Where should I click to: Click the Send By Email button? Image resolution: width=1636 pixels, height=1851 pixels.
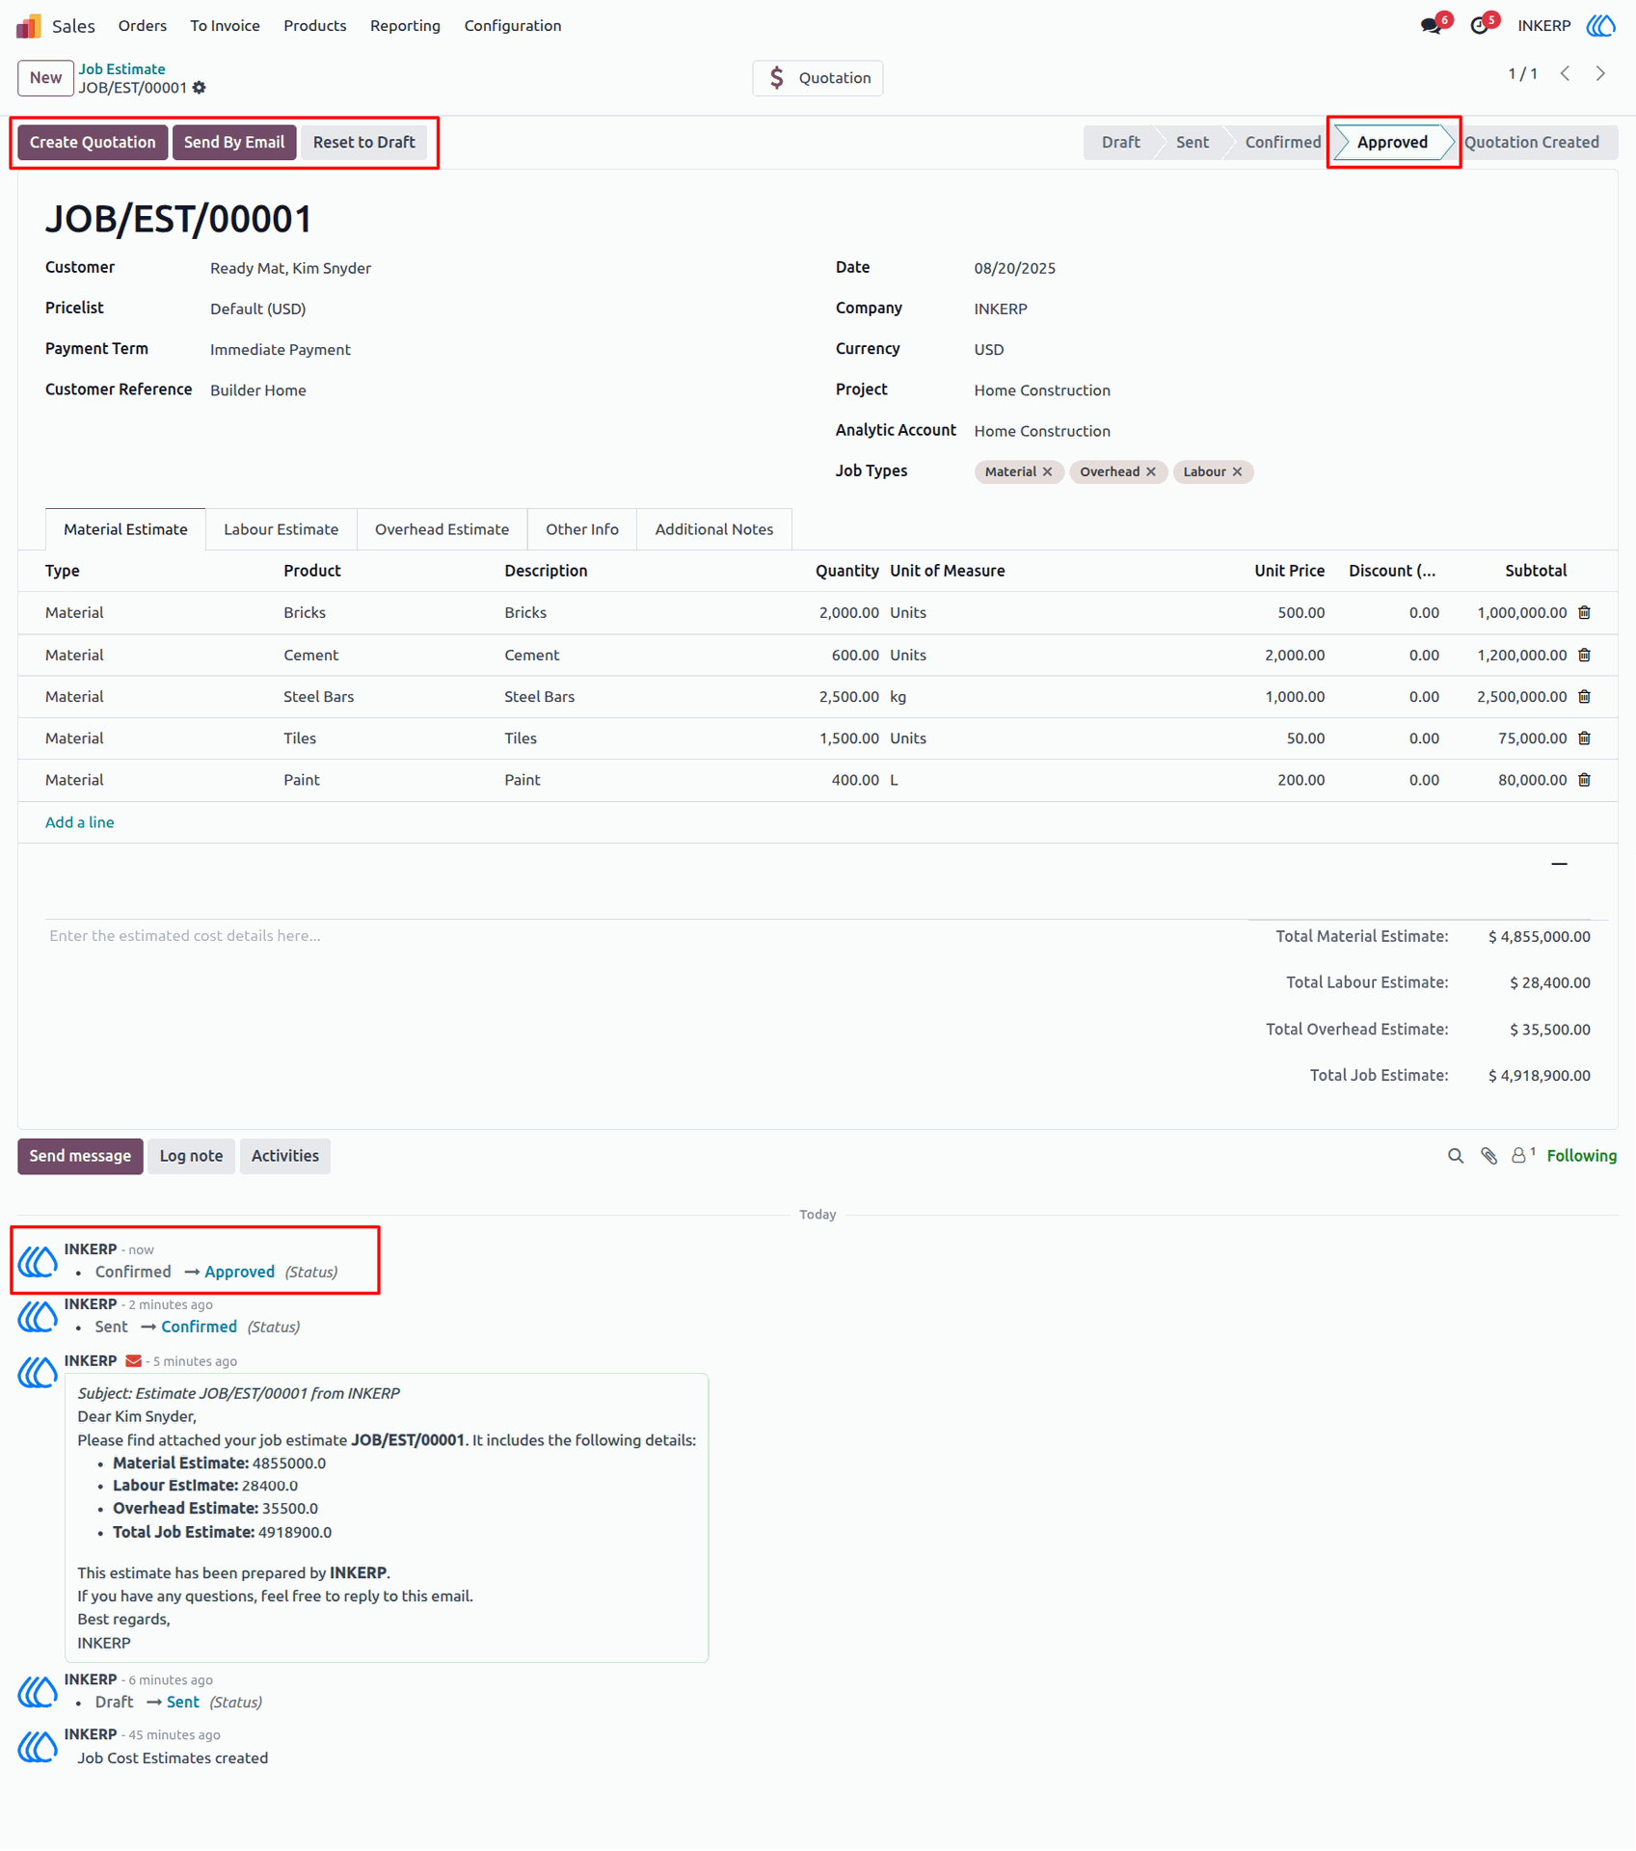pos(234,142)
